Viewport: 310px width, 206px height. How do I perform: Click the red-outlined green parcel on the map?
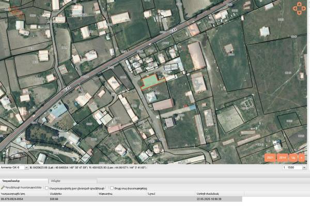150,81
